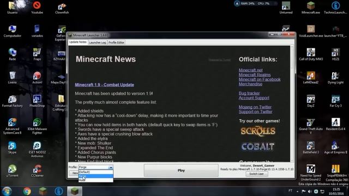This screenshot has height=196, width=349.
Task: Open the Windows Start menu
Action: (x=7, y=191)
